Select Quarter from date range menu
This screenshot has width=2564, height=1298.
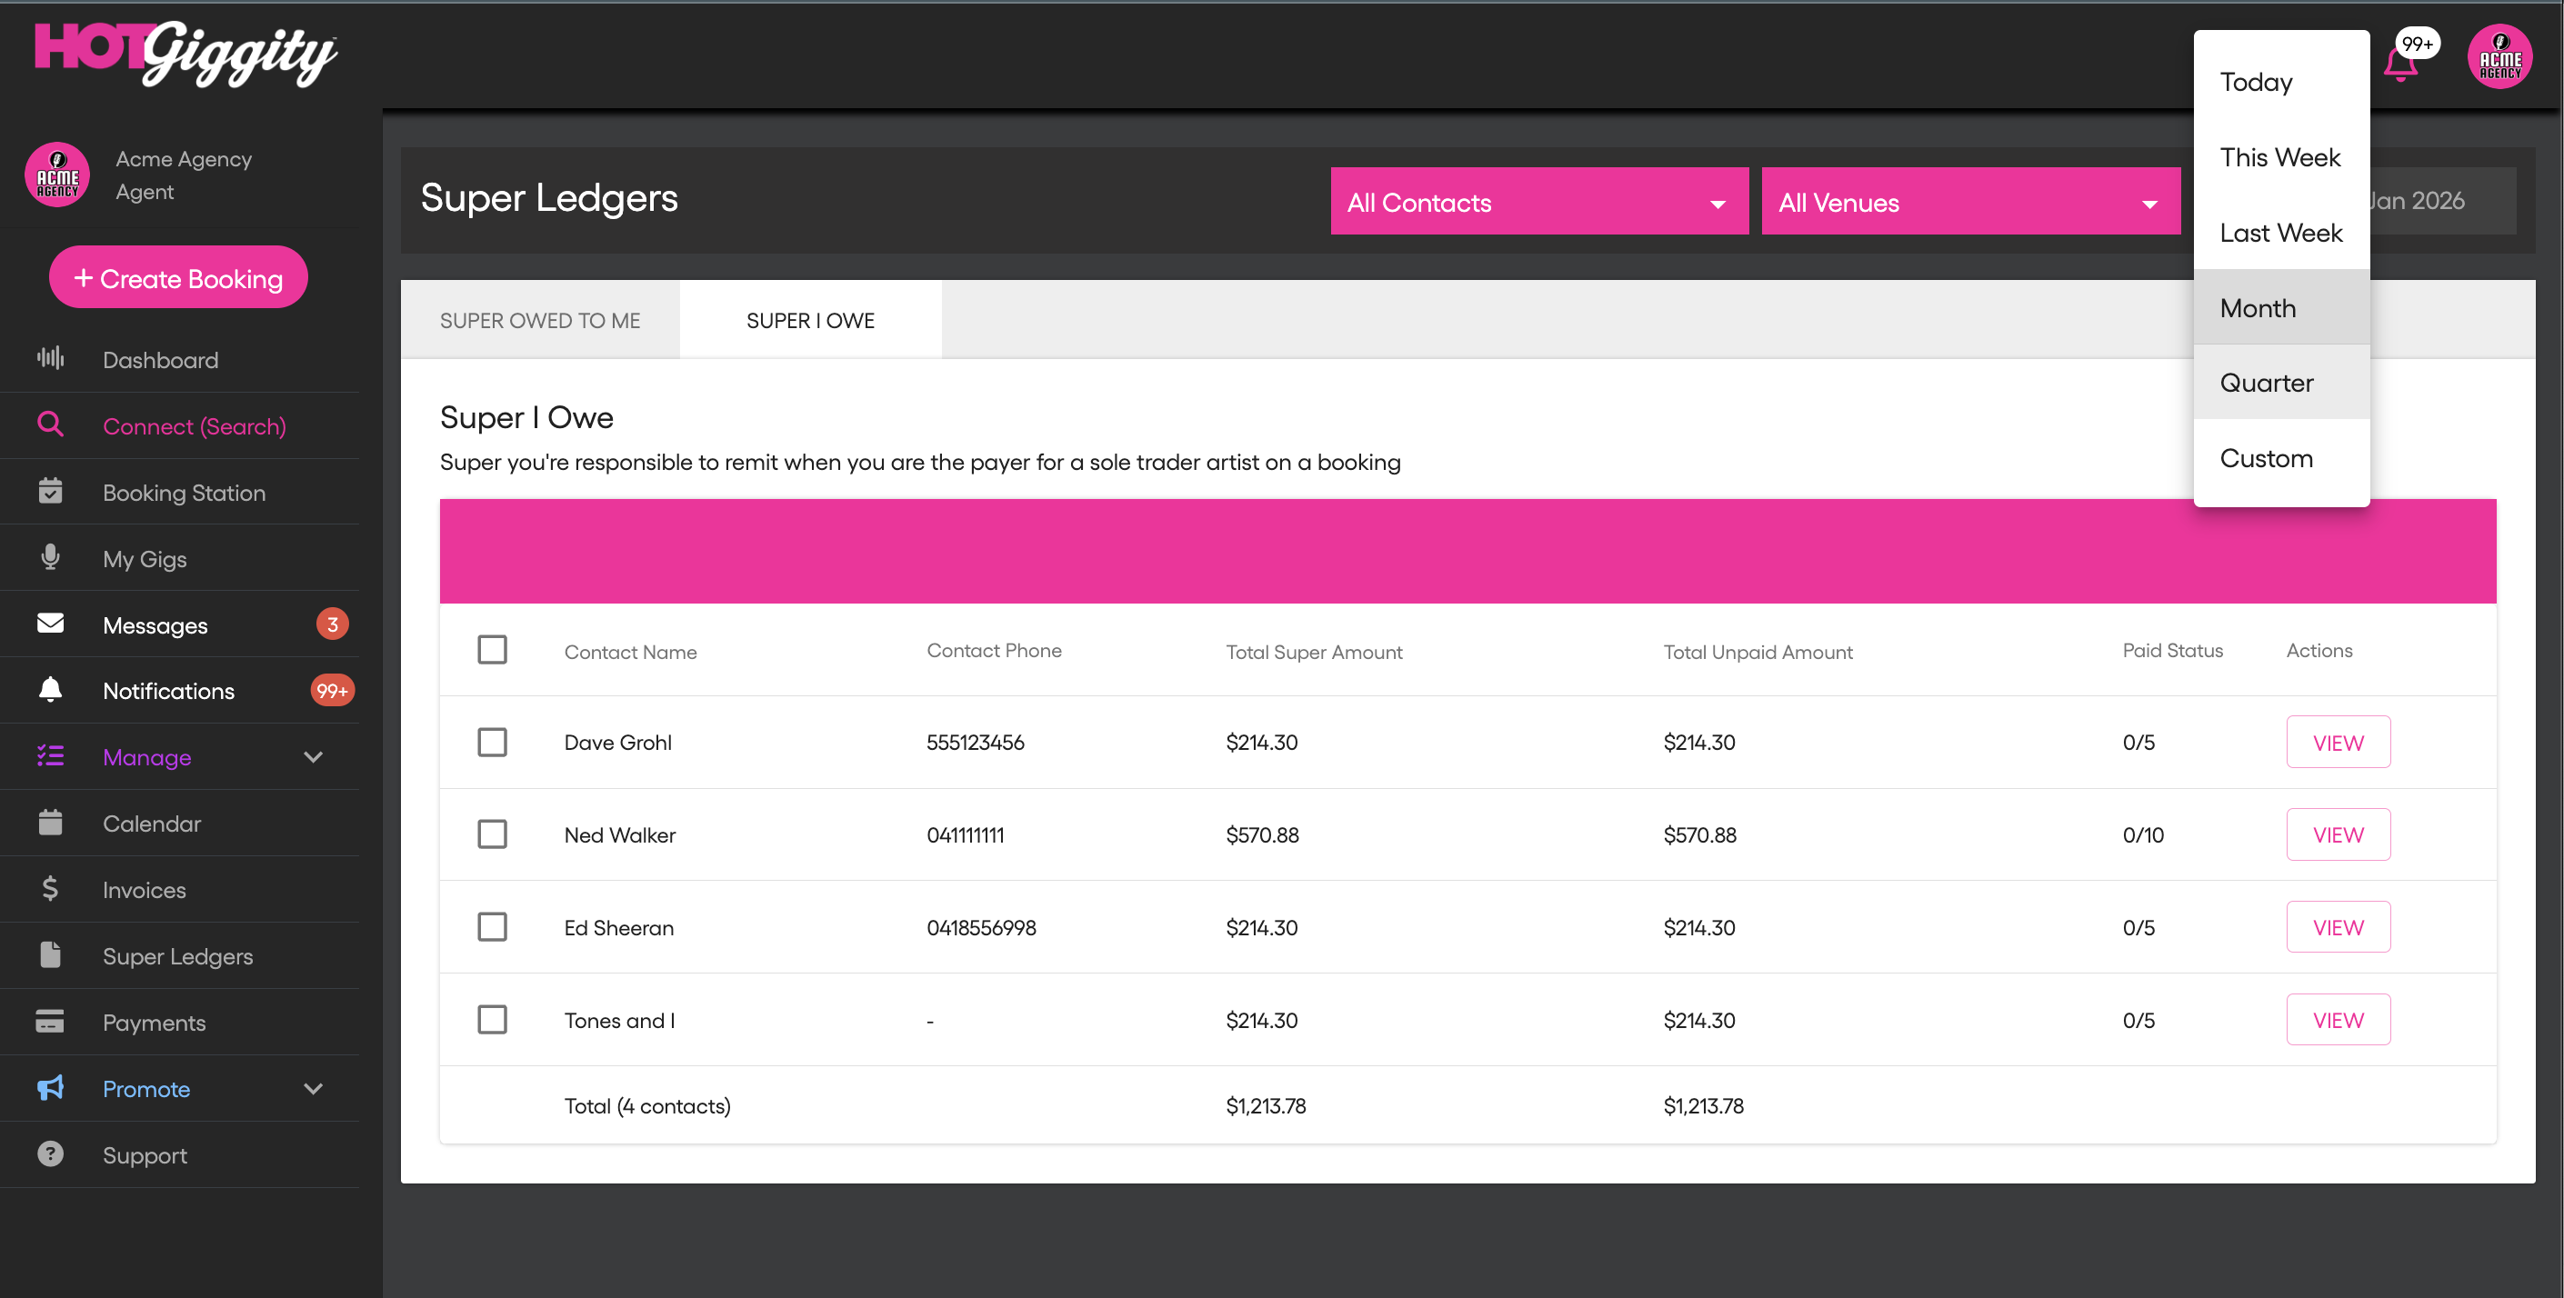pos(2266,384)
